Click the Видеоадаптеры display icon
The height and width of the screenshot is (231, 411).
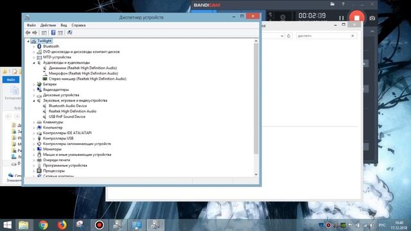click(x=39, y=90)
